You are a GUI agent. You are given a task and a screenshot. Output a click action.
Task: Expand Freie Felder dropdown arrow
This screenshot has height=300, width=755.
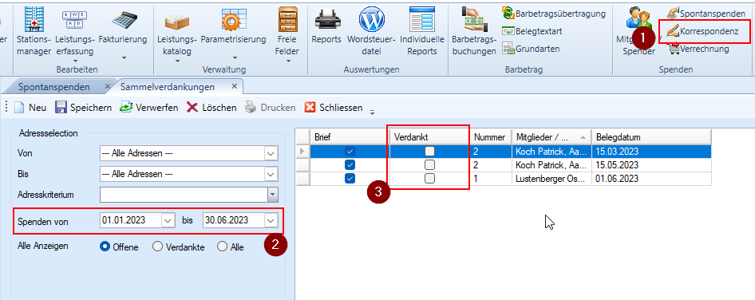[x=288, y=61]
